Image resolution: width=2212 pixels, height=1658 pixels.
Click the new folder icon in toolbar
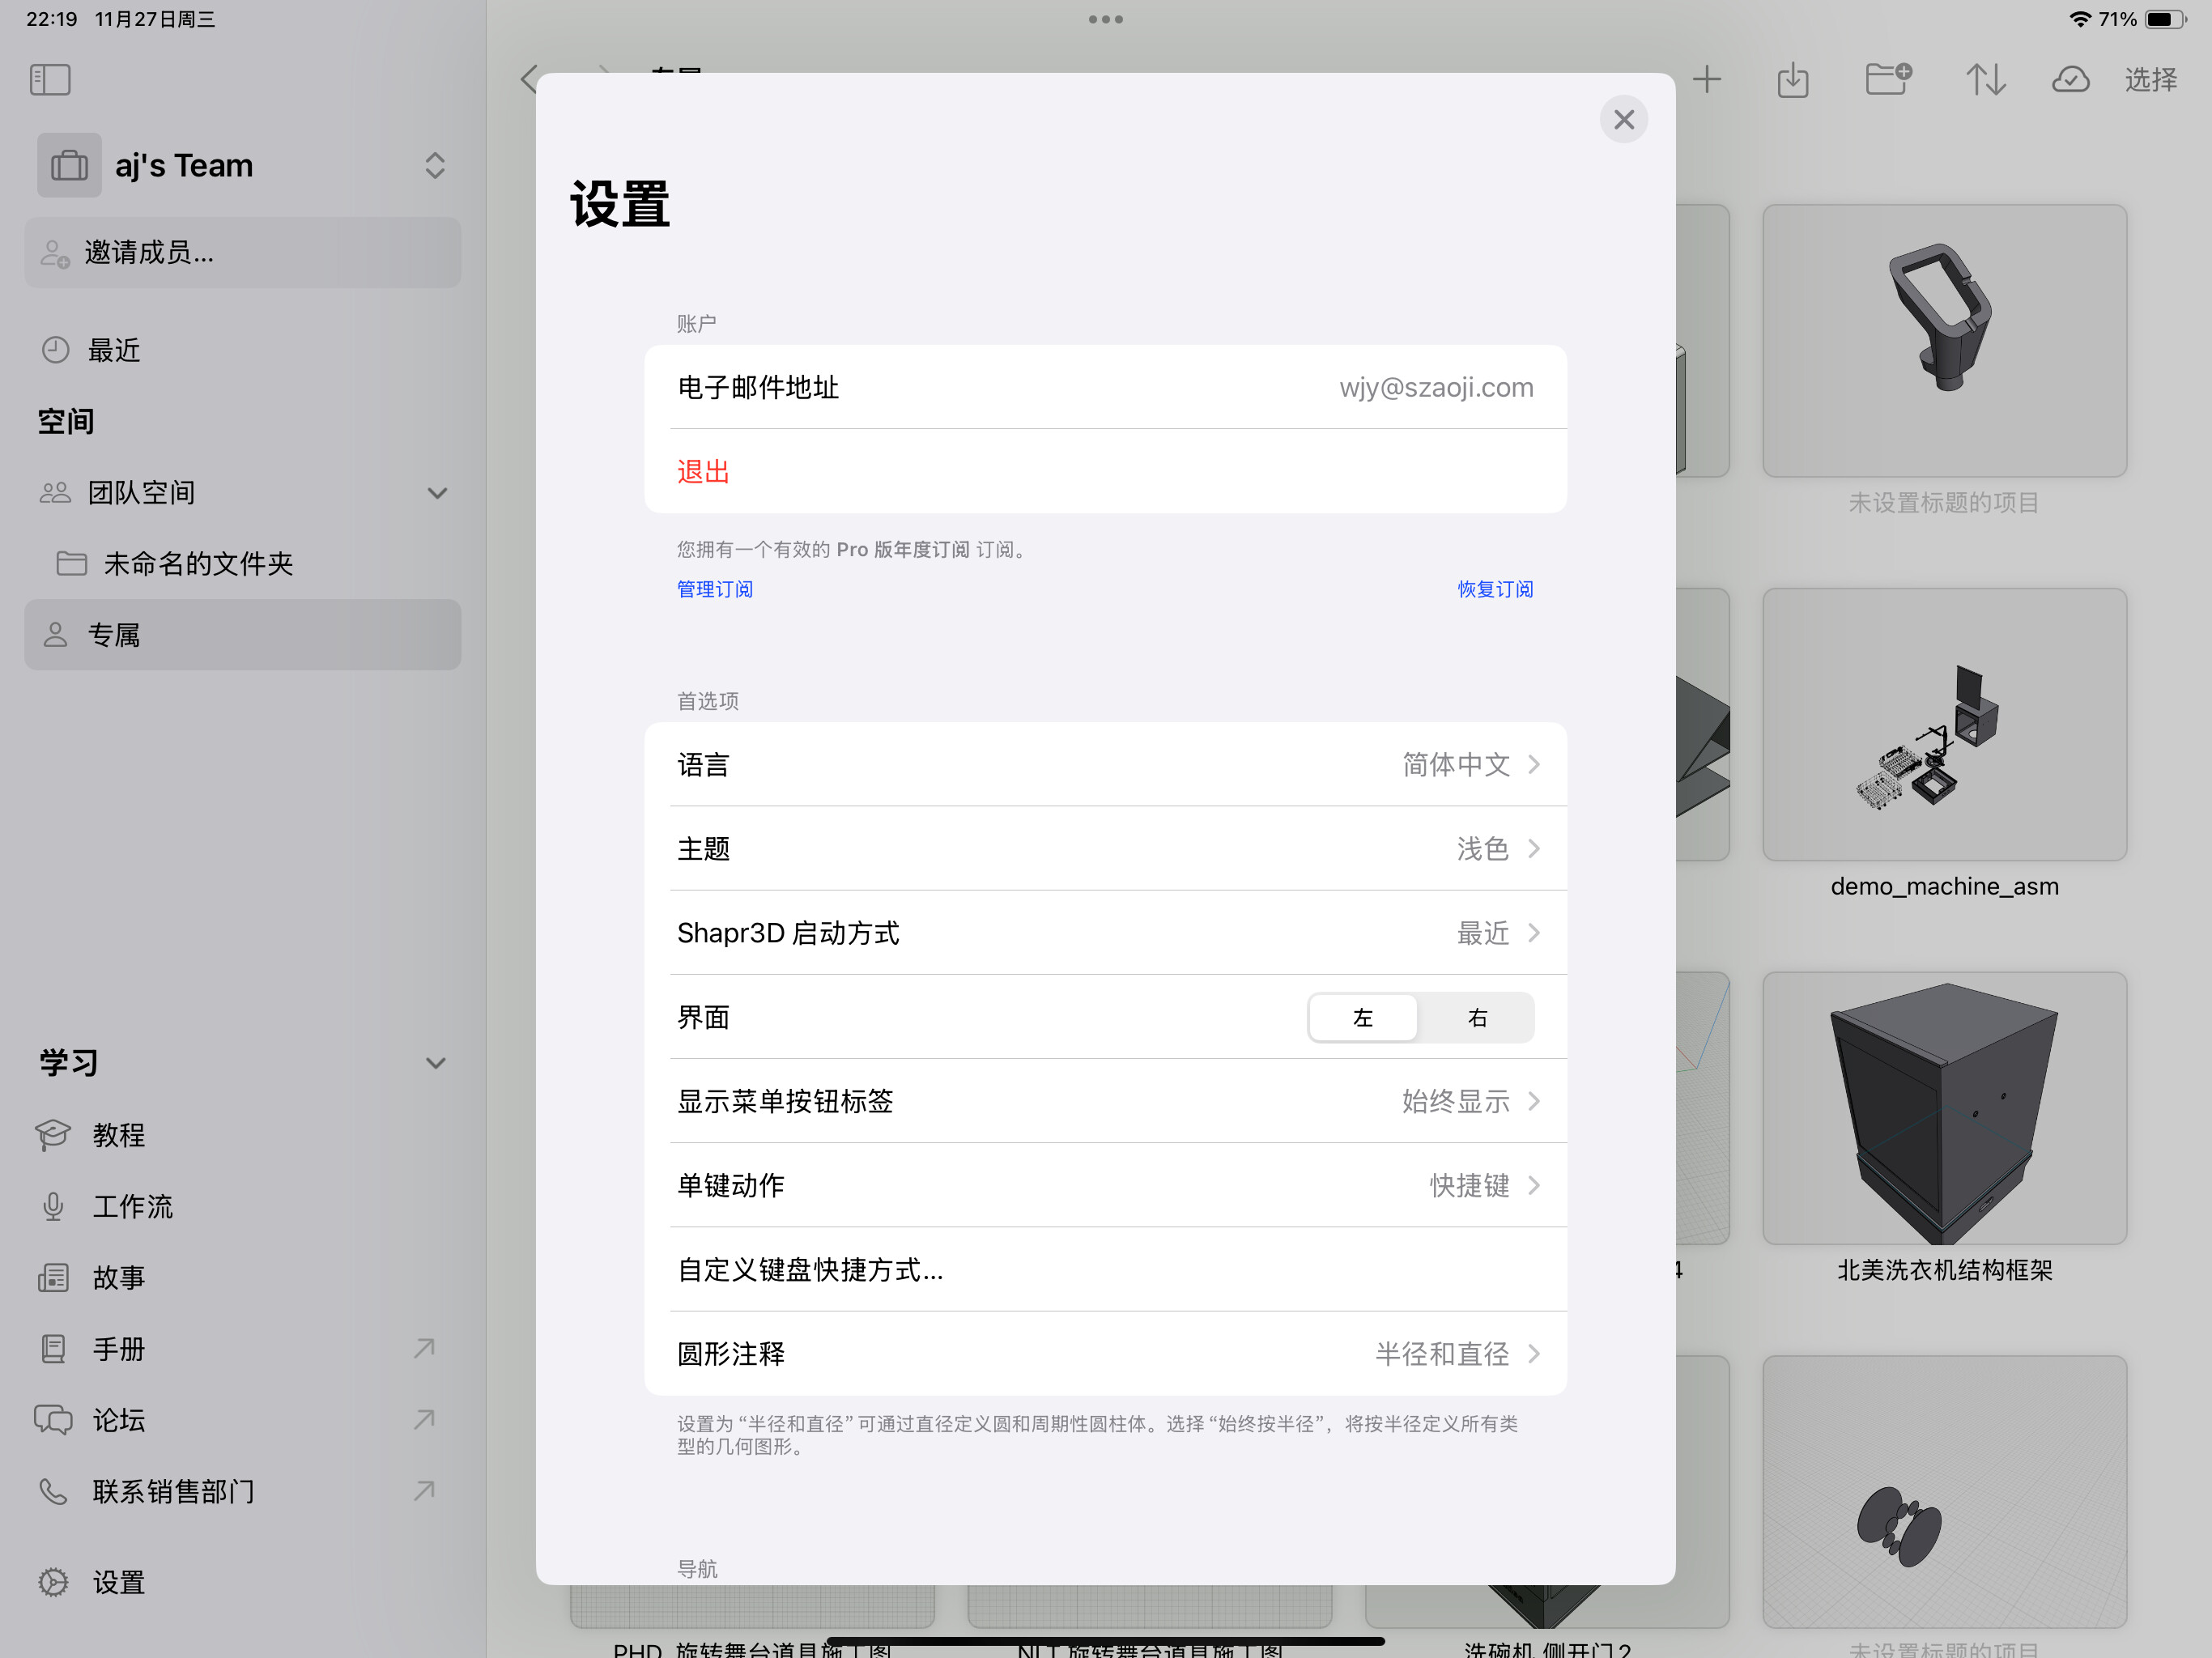1888,79
